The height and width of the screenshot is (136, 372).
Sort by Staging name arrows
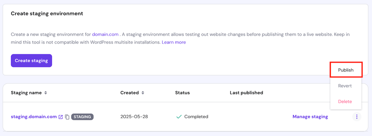[45, 93]
